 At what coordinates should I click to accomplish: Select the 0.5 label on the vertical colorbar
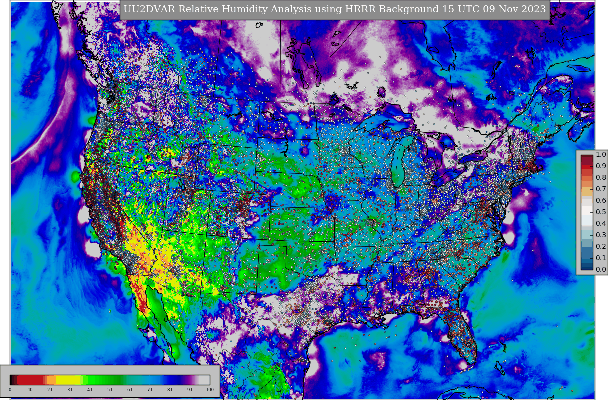point(600,212)
